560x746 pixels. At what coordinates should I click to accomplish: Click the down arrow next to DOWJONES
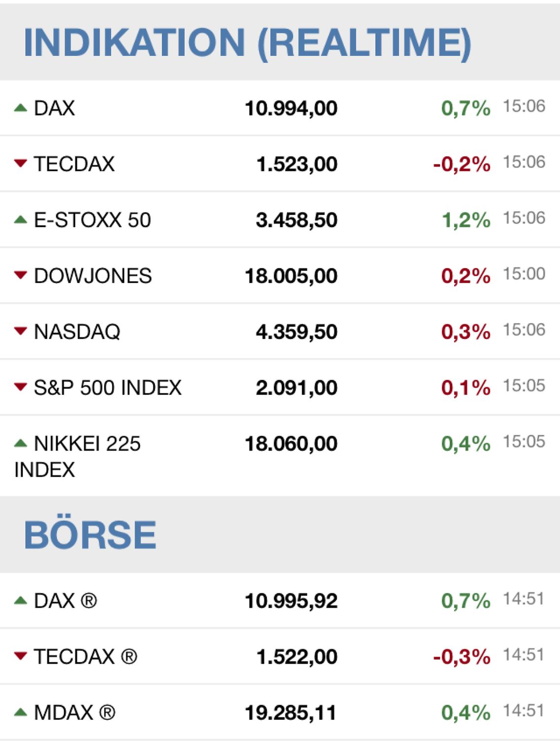(x=20, y=275)
